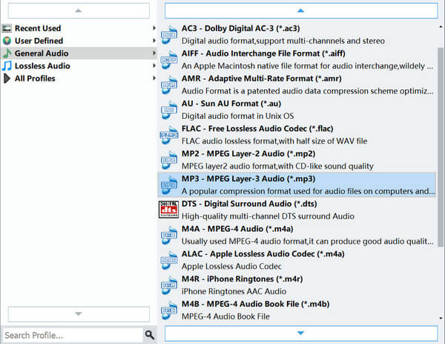Choose MP3 - MPEG Layer-3 Audio (*.mp3)
Screen dimensions: 445x344
click(297, 185)
